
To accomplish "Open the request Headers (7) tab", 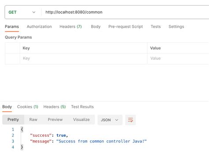I will tap(71, 26).
